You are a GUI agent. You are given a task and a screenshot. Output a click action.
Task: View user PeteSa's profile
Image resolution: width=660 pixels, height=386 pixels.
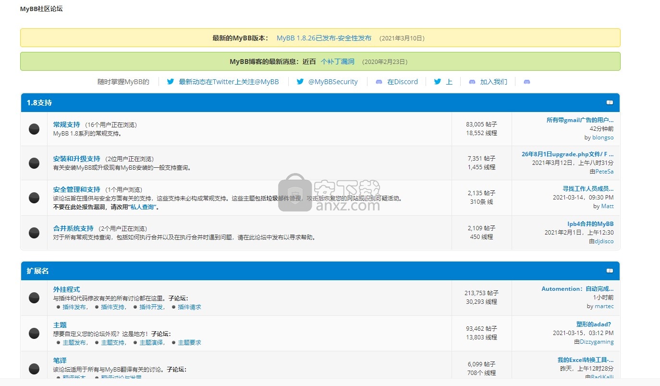coord(605,172)
